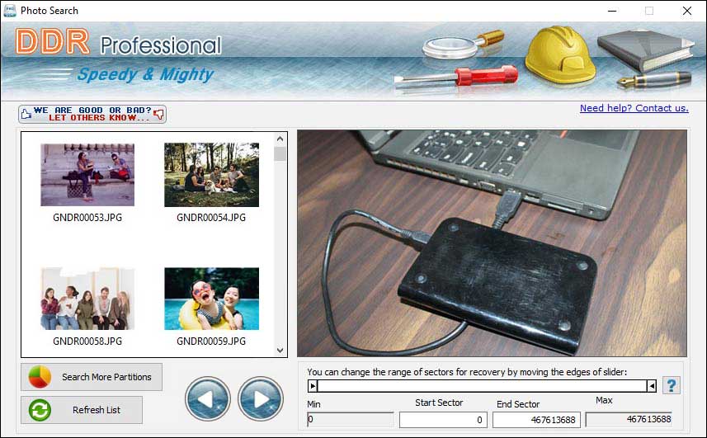Click the file name GNDR00053.JPG label
Image resolution: width=707 pixels, height=438 pixels.
coord(87,218)
